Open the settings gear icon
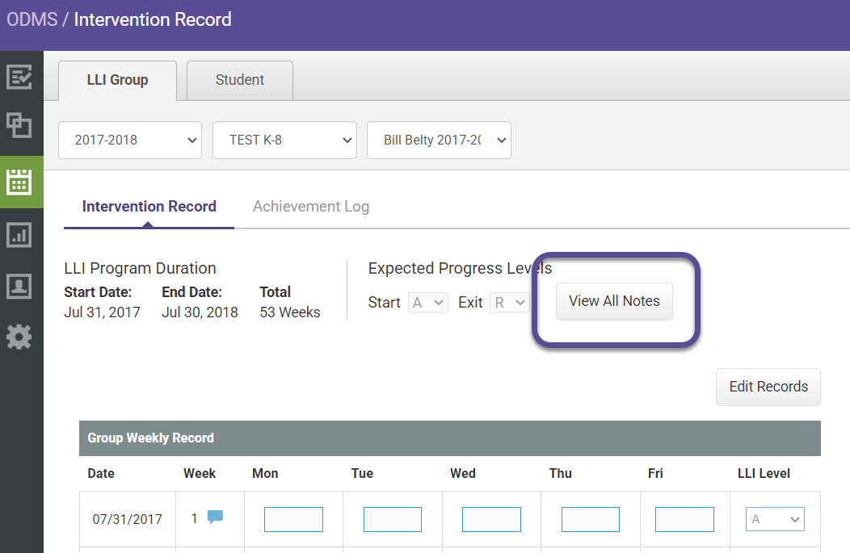850x553 pixels. [19, 337]
